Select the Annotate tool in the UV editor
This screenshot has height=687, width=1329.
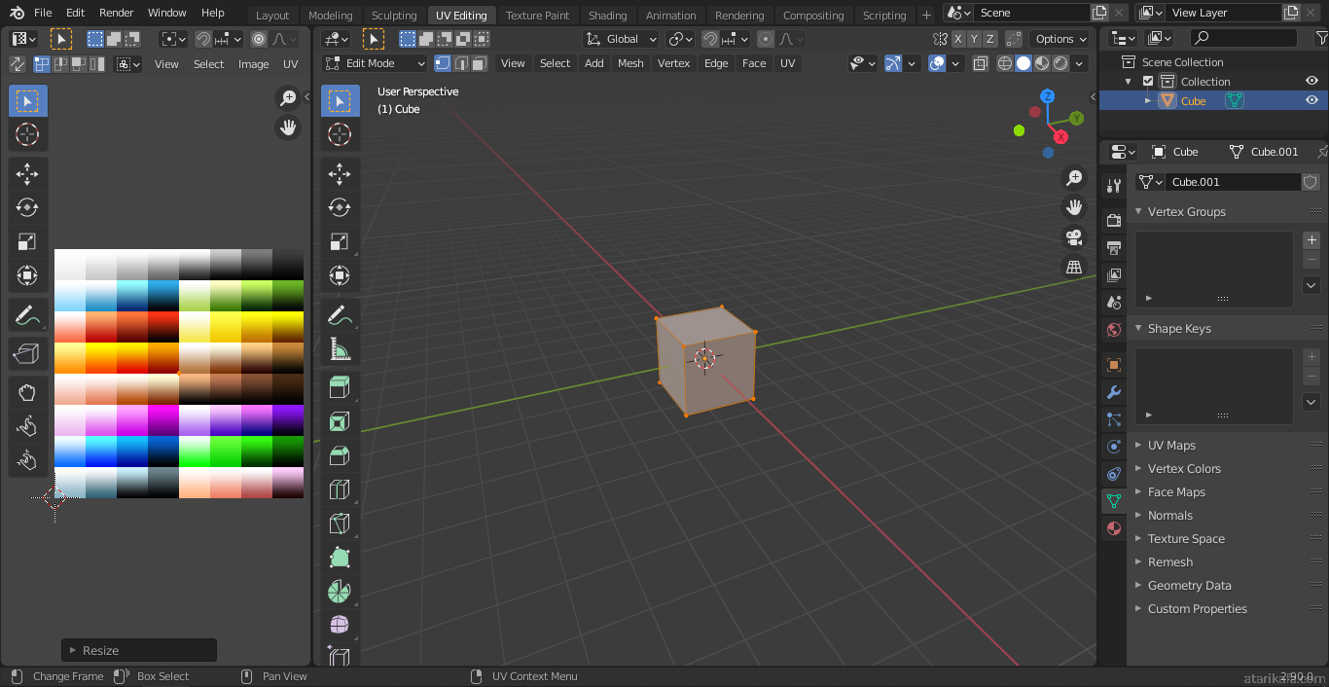(27, 315)
